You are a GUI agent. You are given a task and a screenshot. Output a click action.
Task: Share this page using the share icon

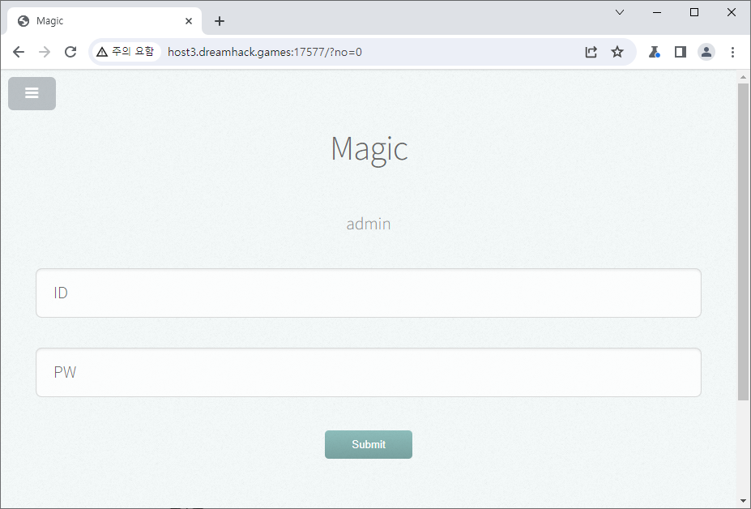pos(591,52)
